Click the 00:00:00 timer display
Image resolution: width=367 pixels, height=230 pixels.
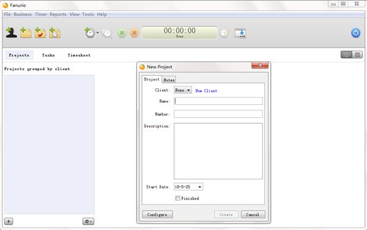click(179, 32)
